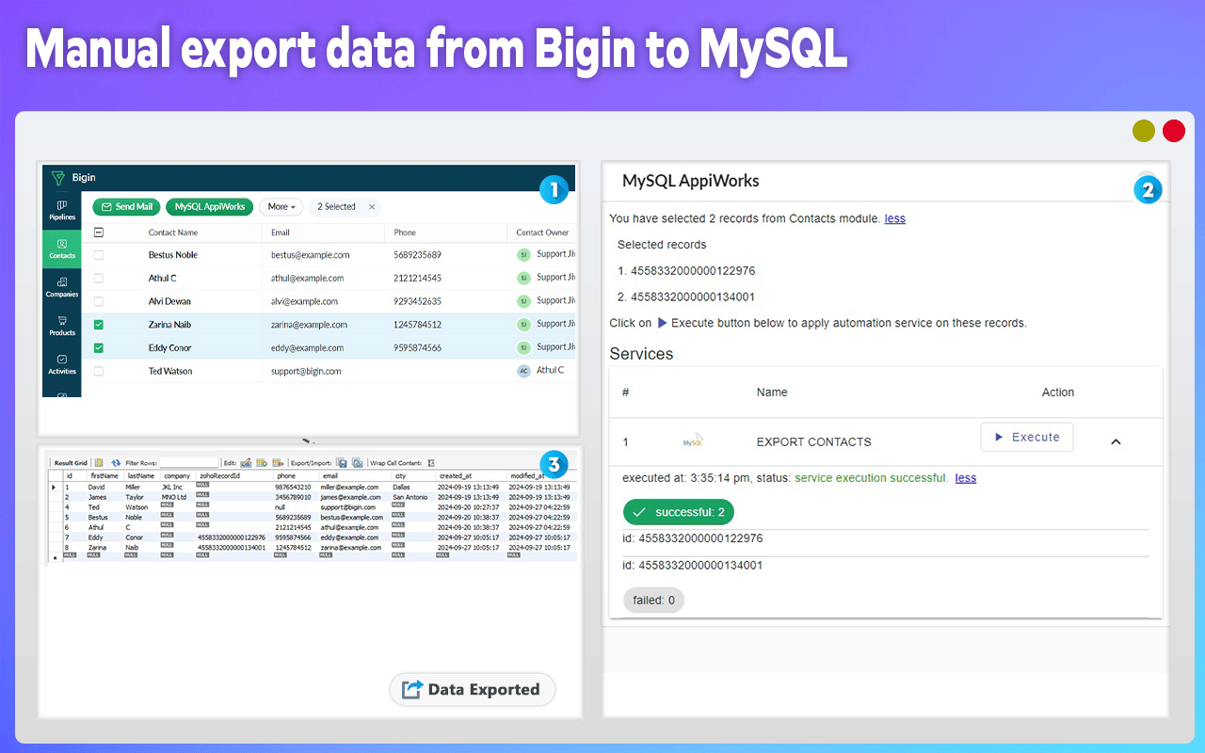Image resolution: width=1205 pixels, height=753 pixels.
Task: Select the Contacts tab in sidebar
Action: pos(62,248)
